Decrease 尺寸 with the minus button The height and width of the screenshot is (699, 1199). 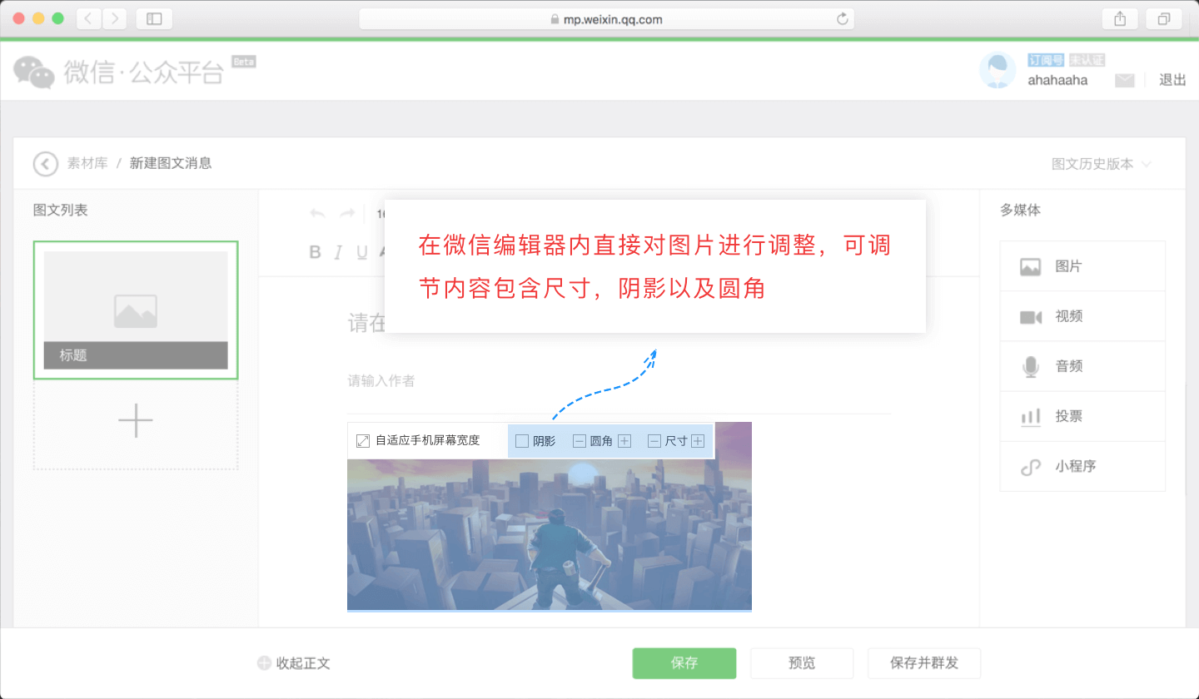tap(654, 441)
